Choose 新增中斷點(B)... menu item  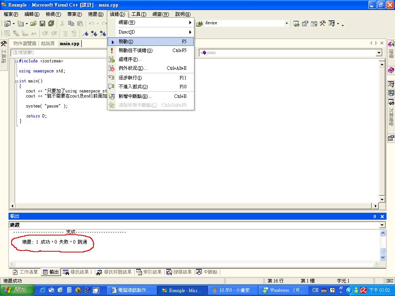[151, 96]
